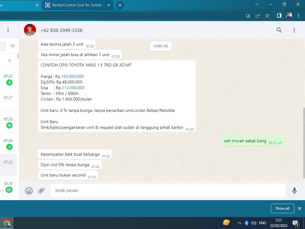Open Chrome three-dot settings menu
This screenshot has height=229, width=305.
(x=298, y=16)
